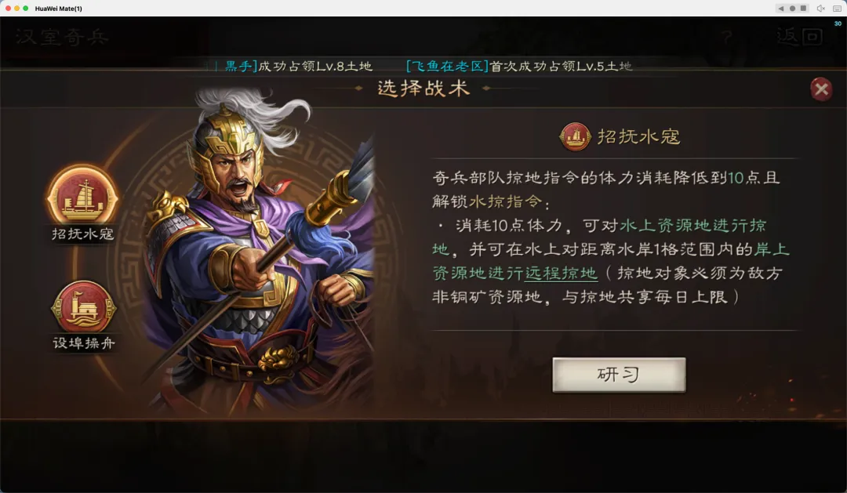Select the 招抚水寇 ship tactic icon

point(82,199)
